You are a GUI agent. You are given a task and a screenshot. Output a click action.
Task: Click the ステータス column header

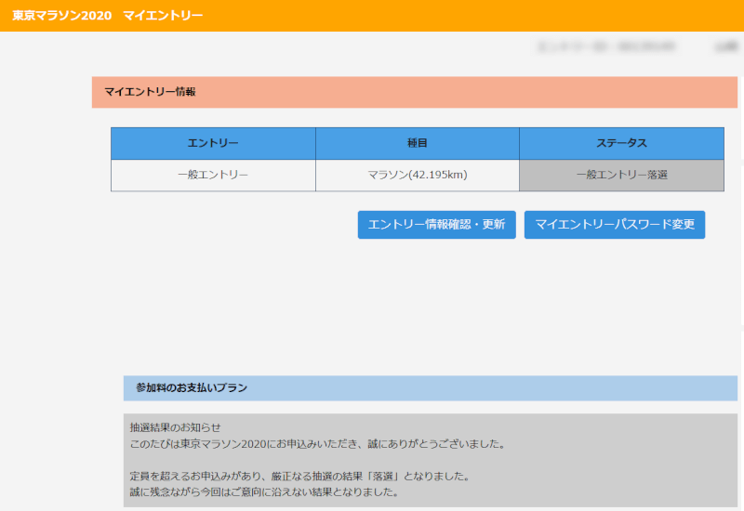[x=621, y=143]
